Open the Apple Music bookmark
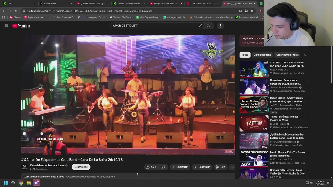Image resolution: width=333 pixels, height=187 pixels. tap(35, 17)
